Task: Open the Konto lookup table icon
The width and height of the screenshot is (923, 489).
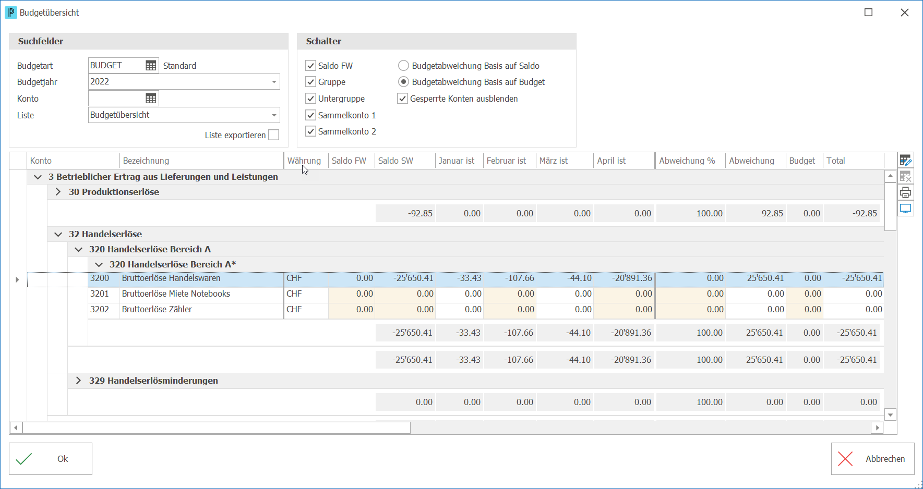Action: pyautogui.click(x=151, y=99)
